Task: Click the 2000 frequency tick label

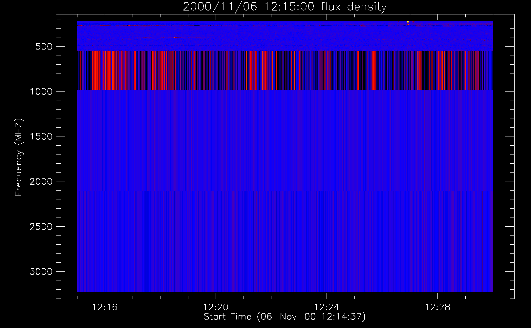Action: pyautogui.click(x=41, y=182)
